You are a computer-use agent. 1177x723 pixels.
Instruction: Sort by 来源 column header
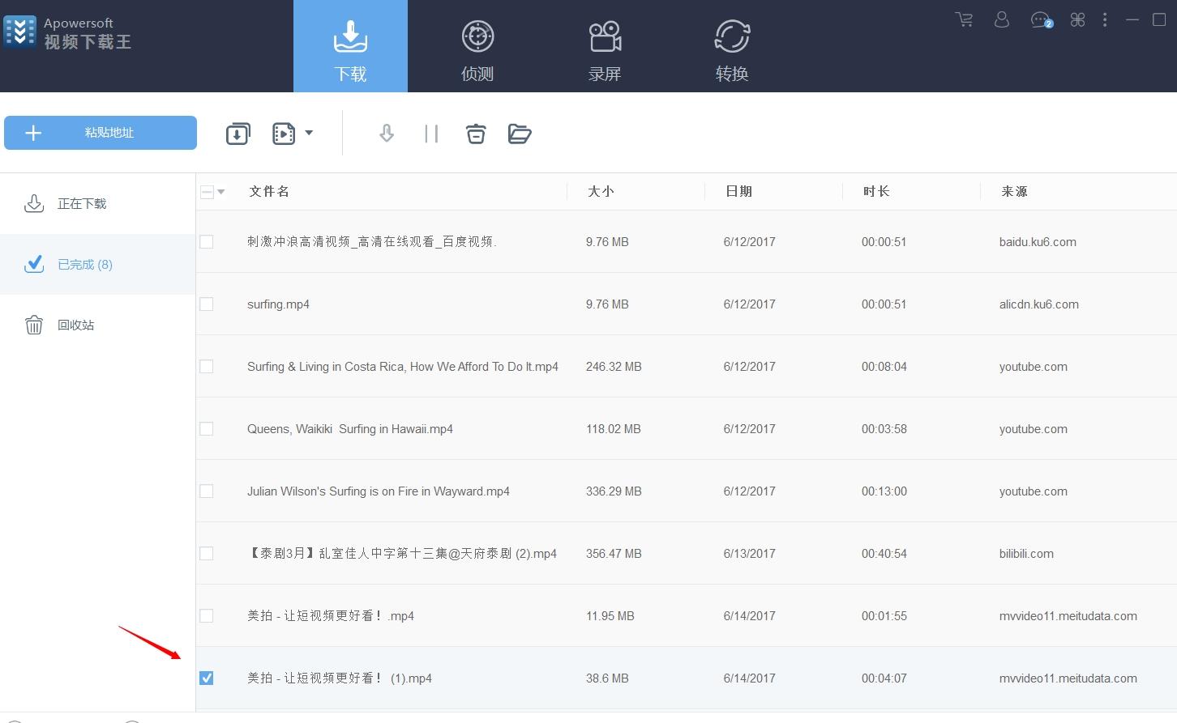click(1014, 191)
